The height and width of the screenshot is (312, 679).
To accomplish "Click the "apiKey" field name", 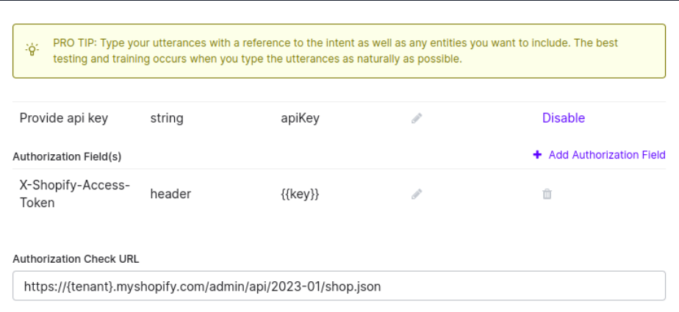I will coord(300,118).
